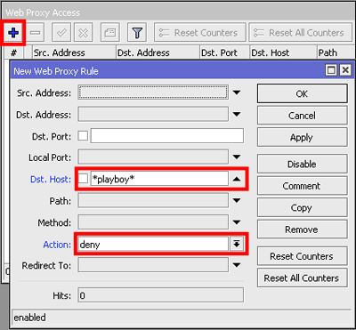Click the checkmark enable rule icon
This screenshot has height=330, width=356.
(x=61, y=33)
